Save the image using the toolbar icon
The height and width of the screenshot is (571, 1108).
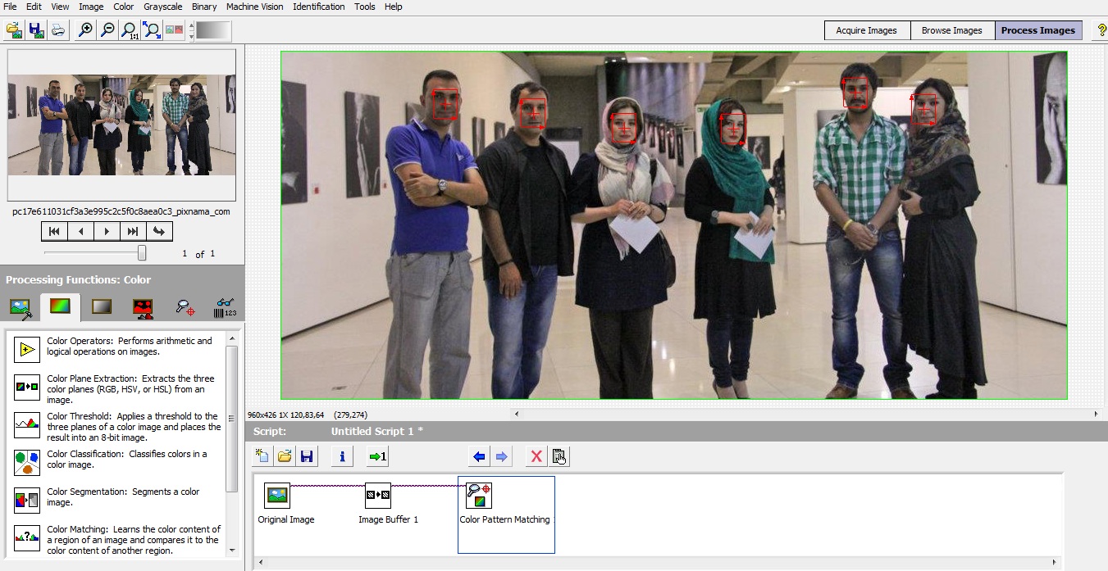36,30
